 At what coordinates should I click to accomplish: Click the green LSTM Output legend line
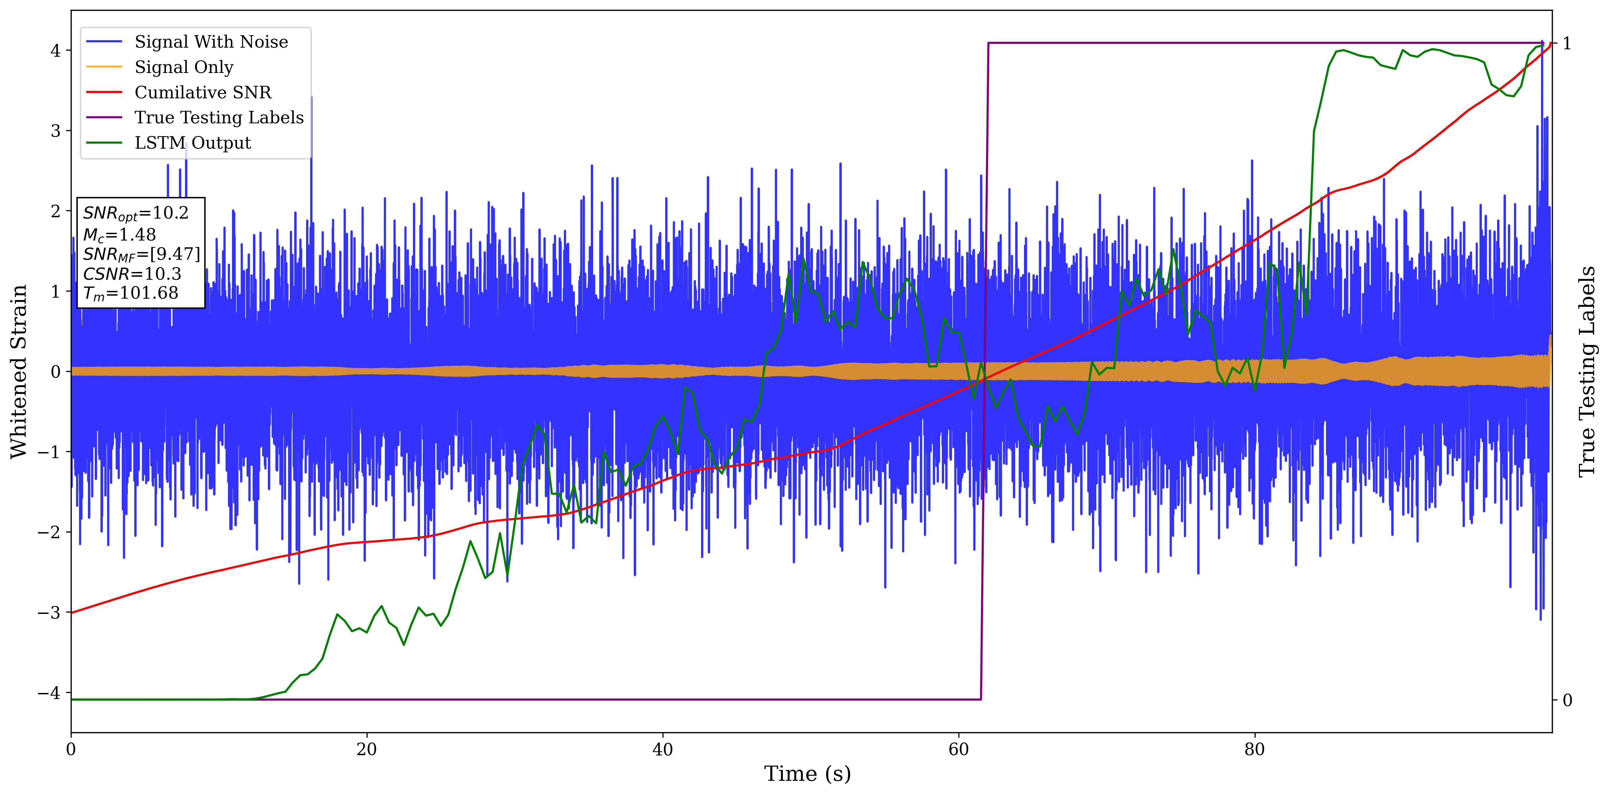click(x=104, y=143)
